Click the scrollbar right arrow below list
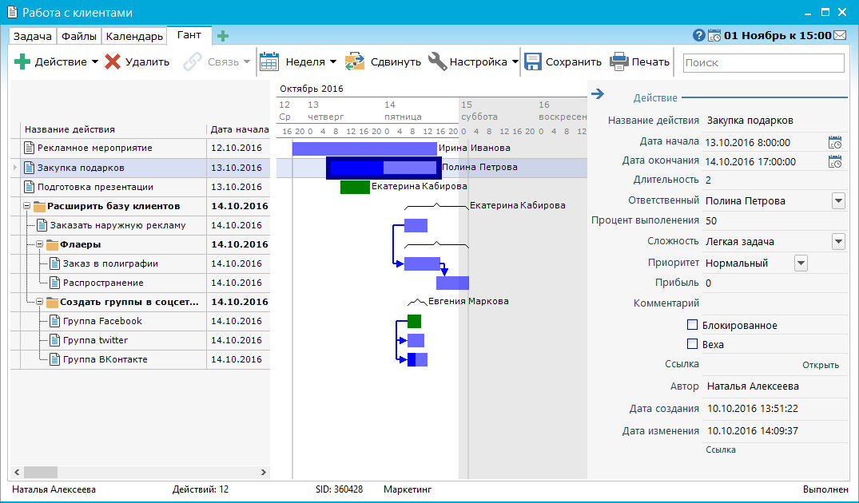 click(x=264, y=472)
